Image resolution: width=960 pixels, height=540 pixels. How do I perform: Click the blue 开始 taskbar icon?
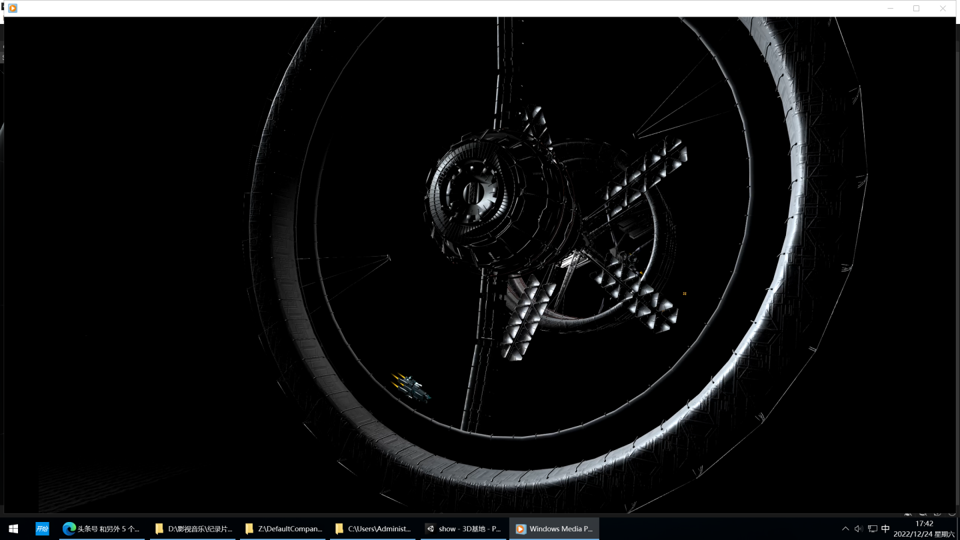tap(42, 529)
